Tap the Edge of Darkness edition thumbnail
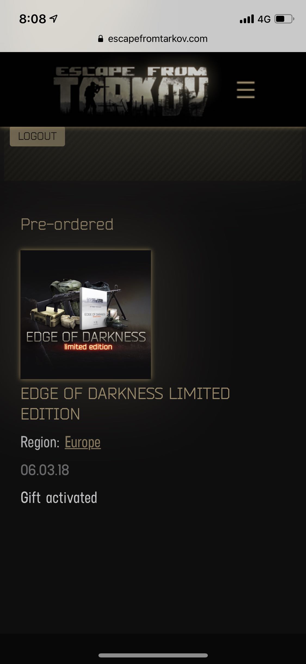This screenshot has height=664, width=306. point(86,315)
